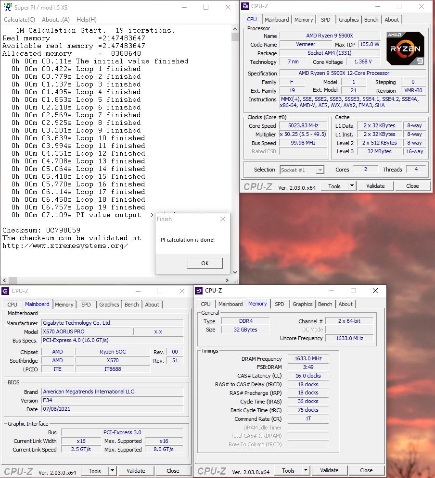The height and width of the screenshot is (478, 435).
Task: Click Tools button in CPU-Z CPU window
Action: [x=334, y=186]
